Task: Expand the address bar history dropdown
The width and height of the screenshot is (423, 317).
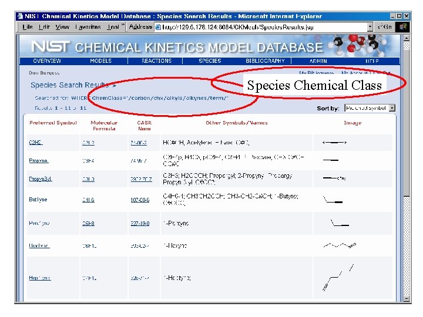Action: point(370,27)
